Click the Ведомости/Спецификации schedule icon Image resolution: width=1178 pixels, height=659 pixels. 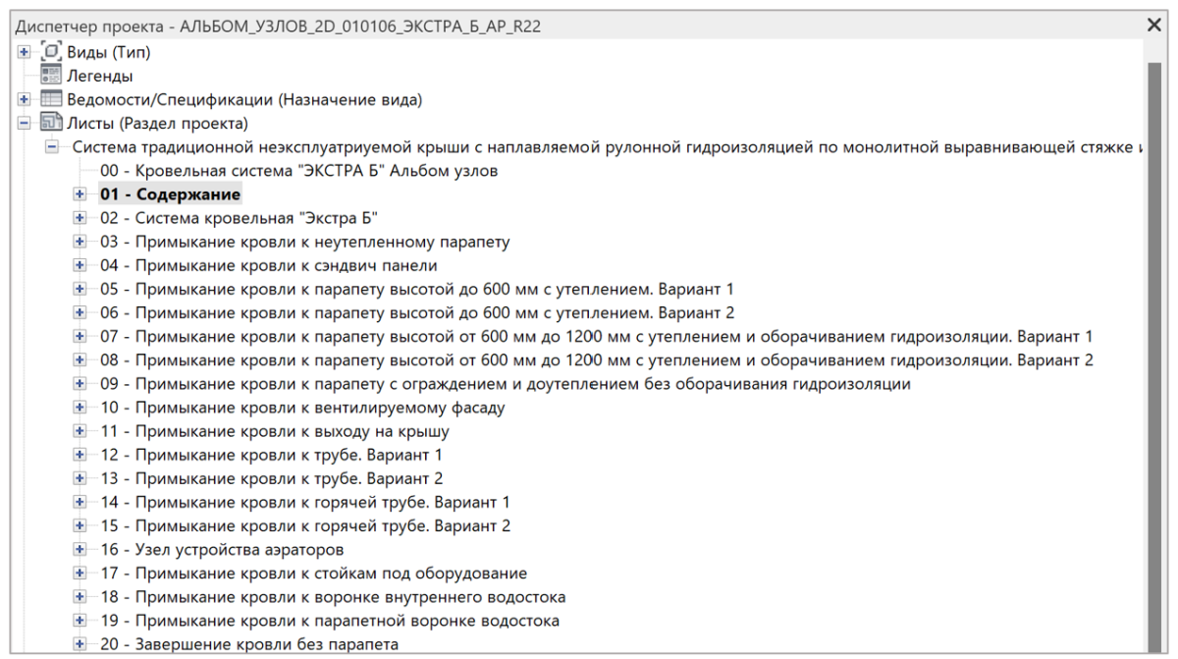49,99
